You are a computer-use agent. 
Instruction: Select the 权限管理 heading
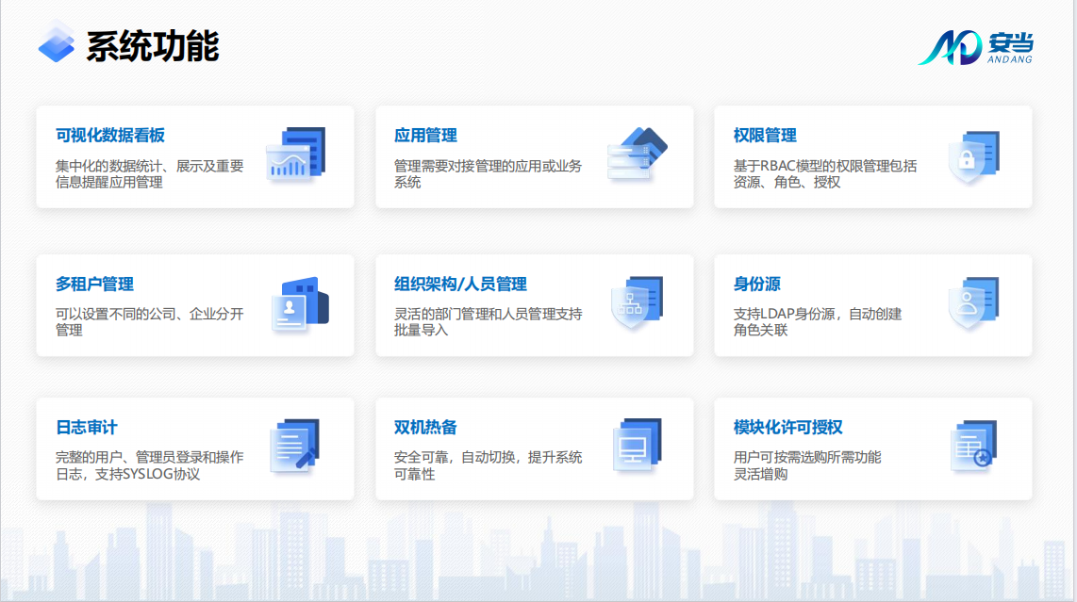765,136
